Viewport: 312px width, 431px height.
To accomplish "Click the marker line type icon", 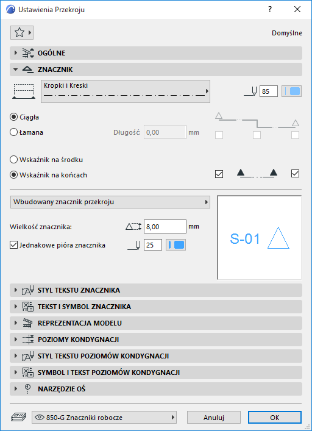I will pos(24,91).
